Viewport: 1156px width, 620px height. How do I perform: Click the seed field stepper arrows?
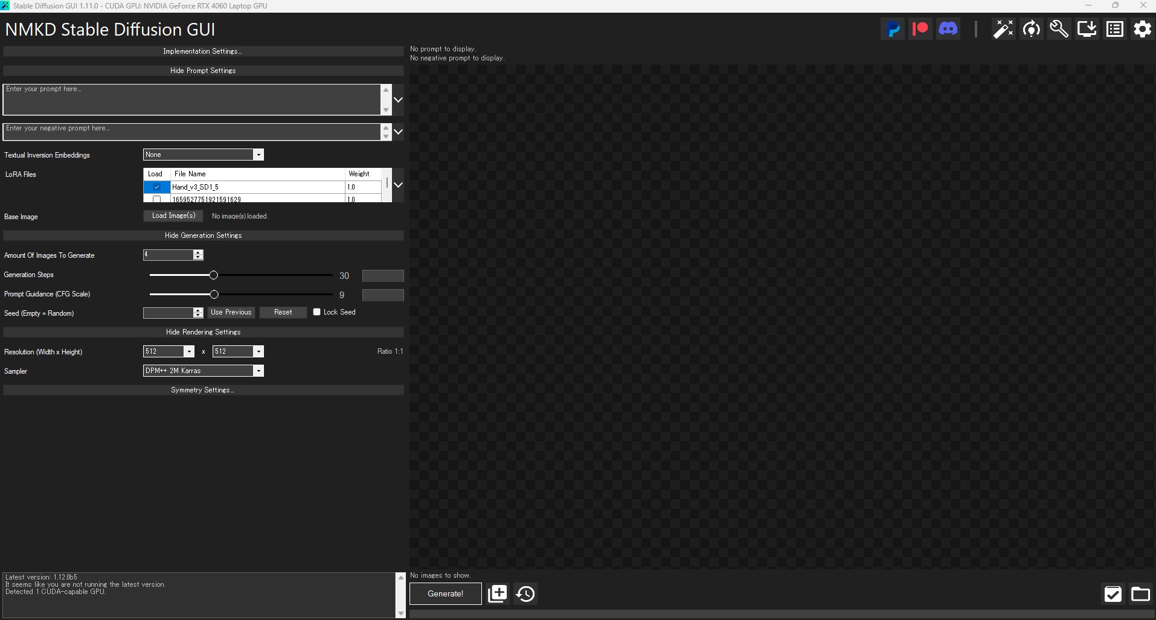(198, 312)
